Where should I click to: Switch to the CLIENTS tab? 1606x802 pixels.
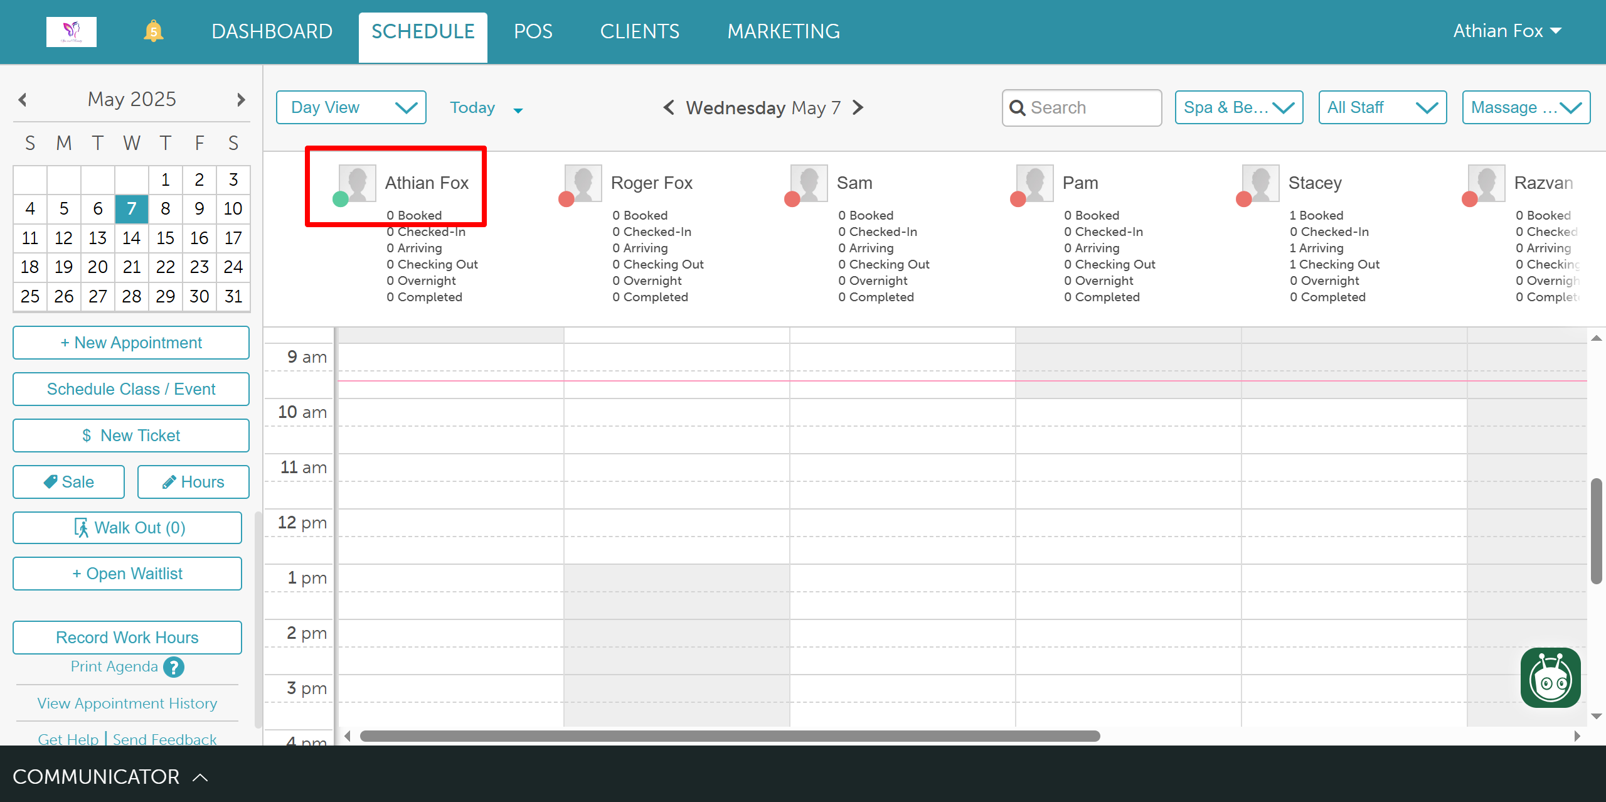pyautogui.click(x=639, y=31)
